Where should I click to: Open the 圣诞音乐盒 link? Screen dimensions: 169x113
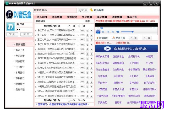[118, 57]
